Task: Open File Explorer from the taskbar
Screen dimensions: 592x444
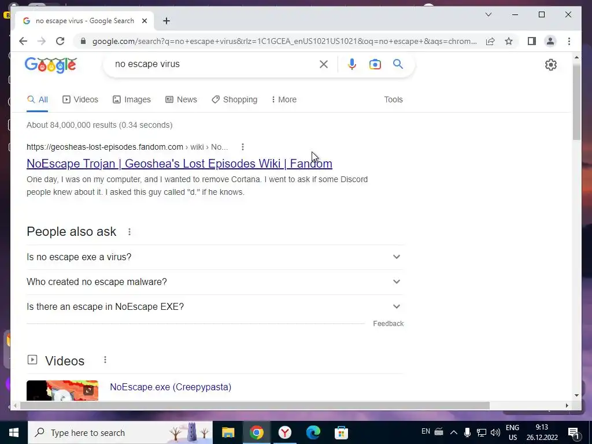Action: click(228, 432)
